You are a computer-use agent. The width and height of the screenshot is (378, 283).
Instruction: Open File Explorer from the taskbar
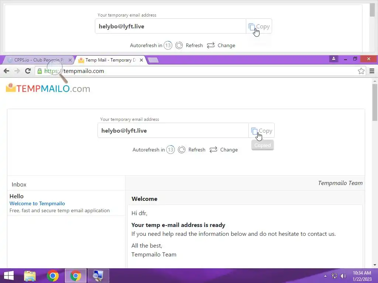(x=30, y=276)
